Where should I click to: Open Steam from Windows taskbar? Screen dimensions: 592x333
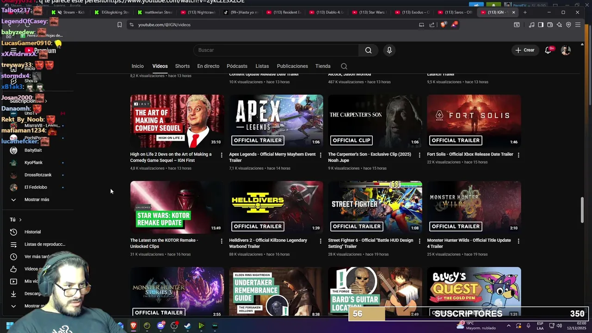(x=187, y=326)
